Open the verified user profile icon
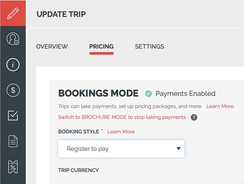Image resolution: width=244 pixels, height=184 pixels. click(13, 39)
